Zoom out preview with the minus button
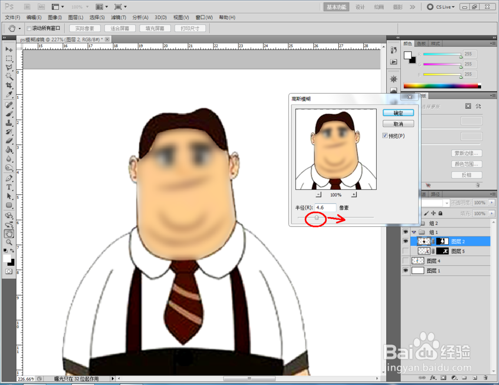The height and width of the screenshot is (385, 499). [x=318, y=194]
